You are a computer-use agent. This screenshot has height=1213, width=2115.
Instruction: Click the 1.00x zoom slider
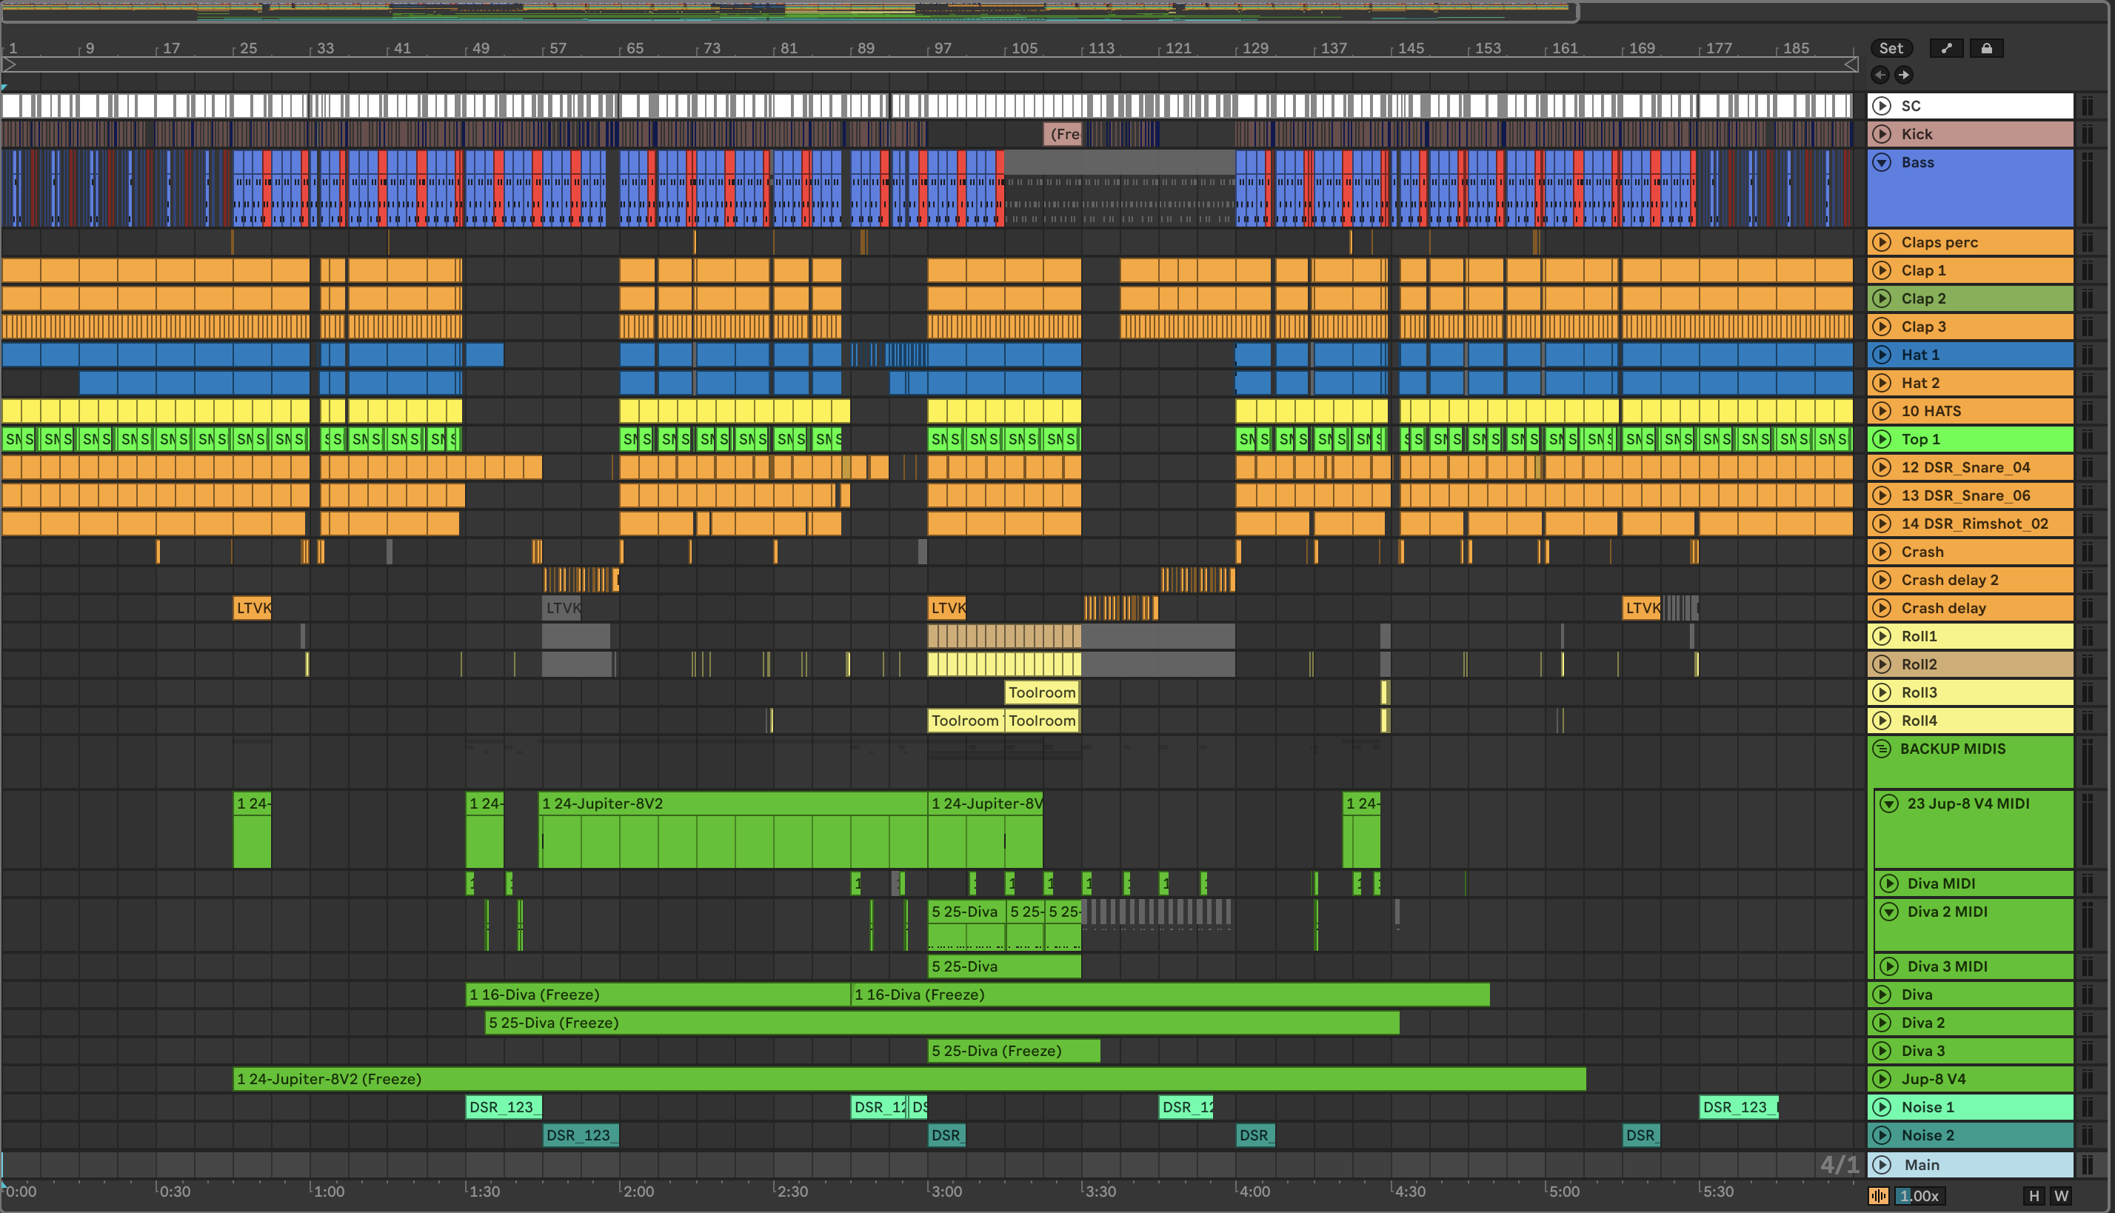click(x=1919, y=1197)
